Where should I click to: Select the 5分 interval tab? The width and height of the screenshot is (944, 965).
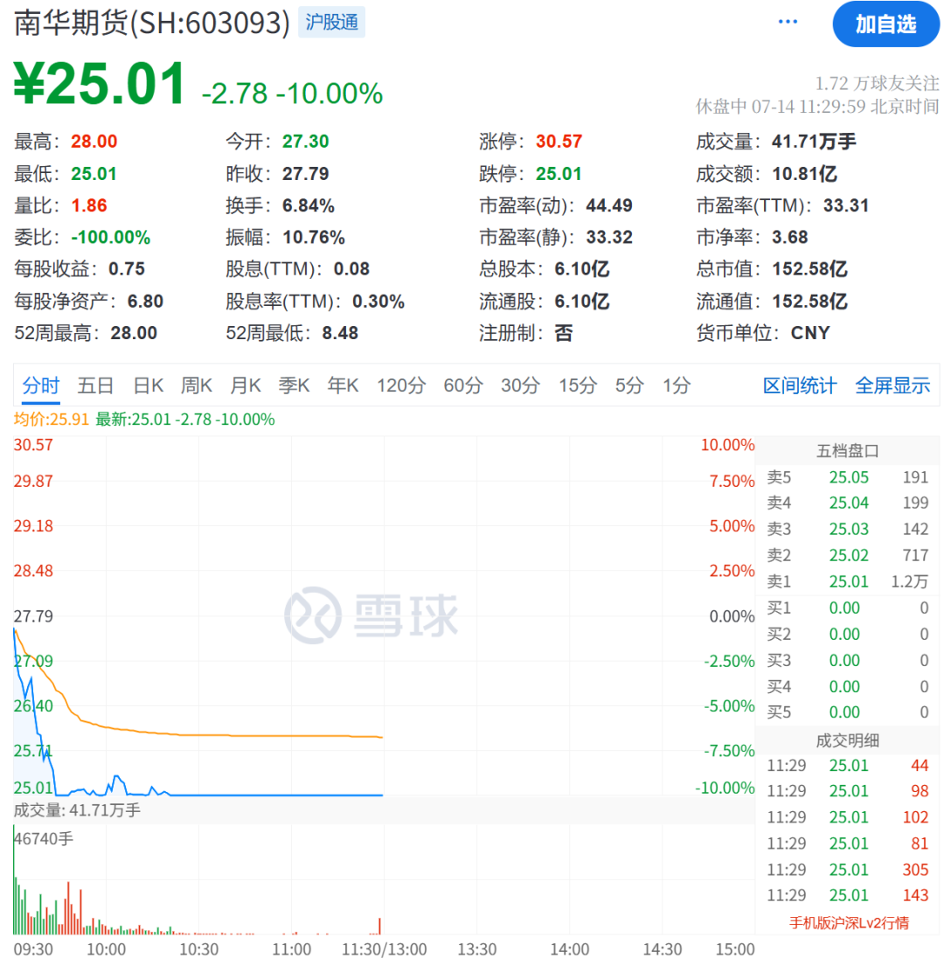[629, 385]
